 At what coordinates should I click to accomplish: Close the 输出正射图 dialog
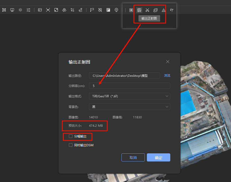click(x=167, y=62)
